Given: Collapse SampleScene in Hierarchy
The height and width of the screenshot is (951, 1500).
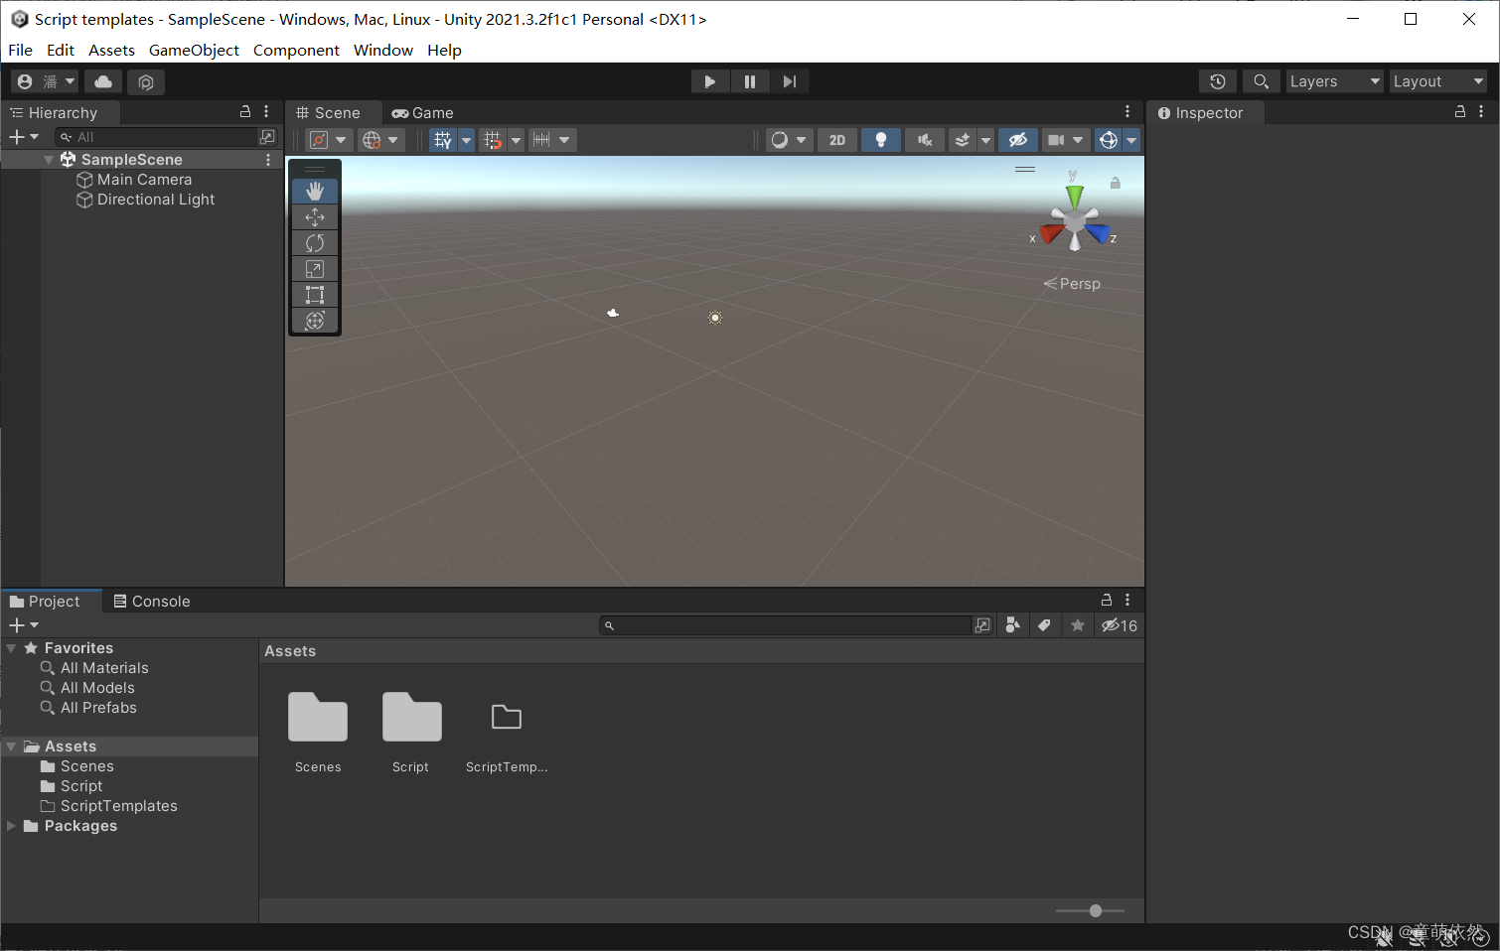Looking at the screenshot, I should (49, 160).
